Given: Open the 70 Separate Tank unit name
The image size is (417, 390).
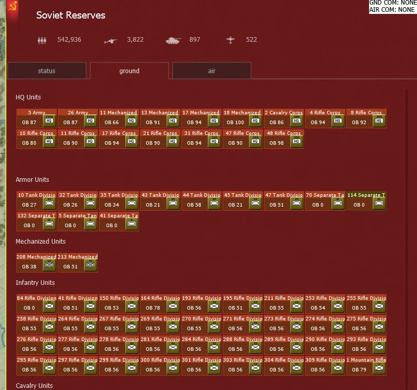Looking at the screenshot, I should pyautogui.click(x=325, y=195).
